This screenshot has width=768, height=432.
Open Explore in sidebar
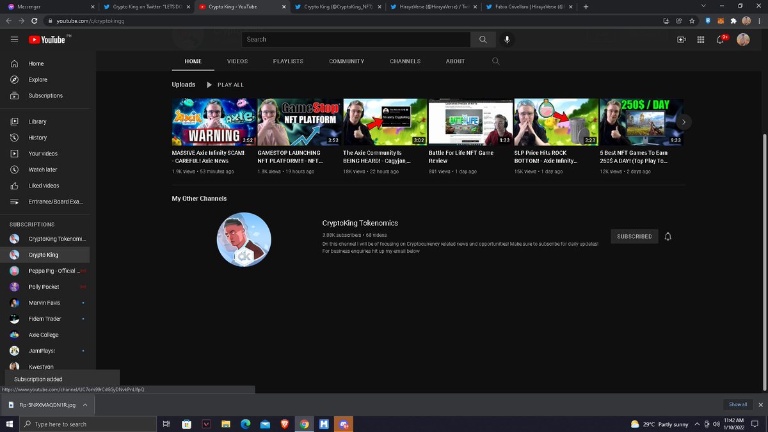pyautogui.click(x=45, y=79)
